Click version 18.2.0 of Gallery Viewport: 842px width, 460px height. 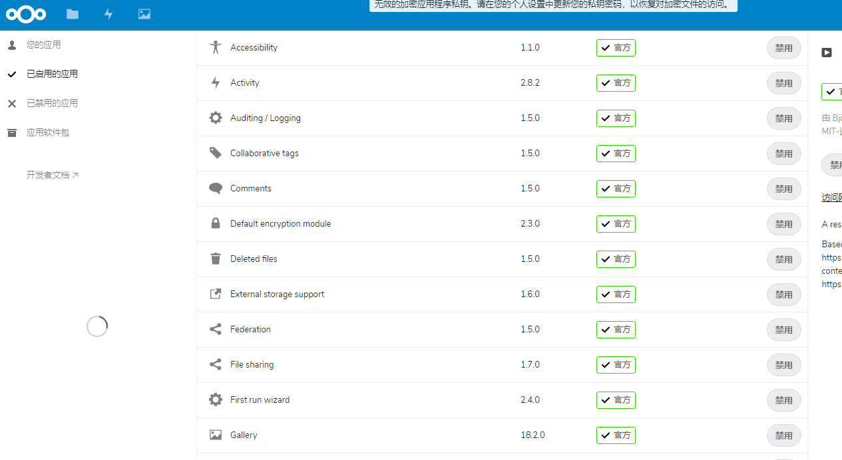(532, 435)
